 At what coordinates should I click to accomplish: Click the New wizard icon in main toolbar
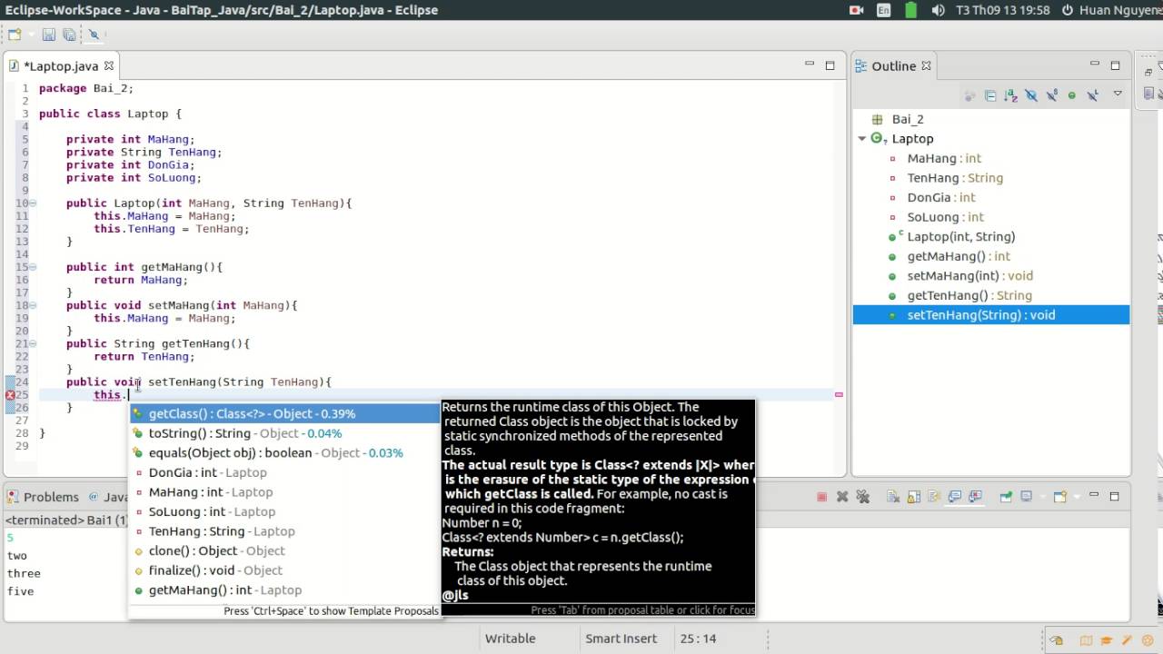(13, 35)
